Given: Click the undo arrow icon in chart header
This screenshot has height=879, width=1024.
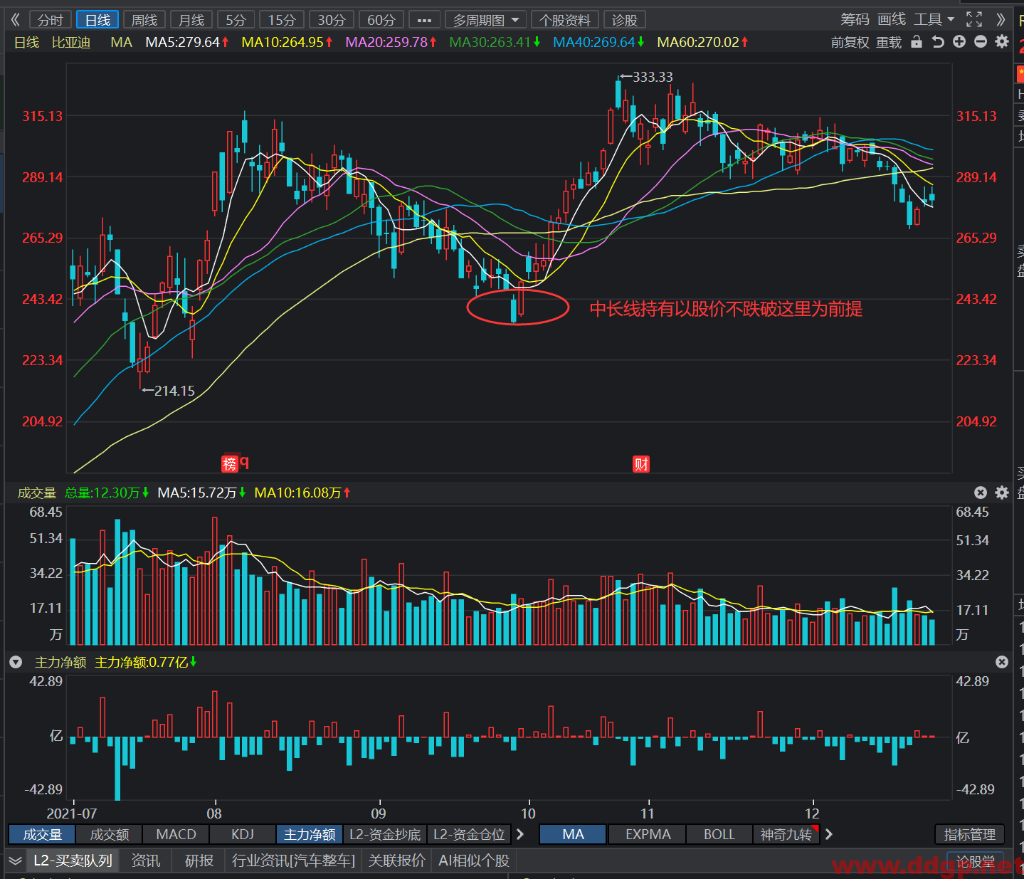Looking at the screenshot, I should pyautogui.click(x=938, y=42).
